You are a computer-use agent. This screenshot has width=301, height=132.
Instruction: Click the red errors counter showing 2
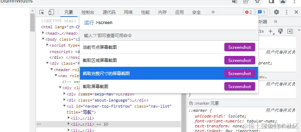click(248, 12)
